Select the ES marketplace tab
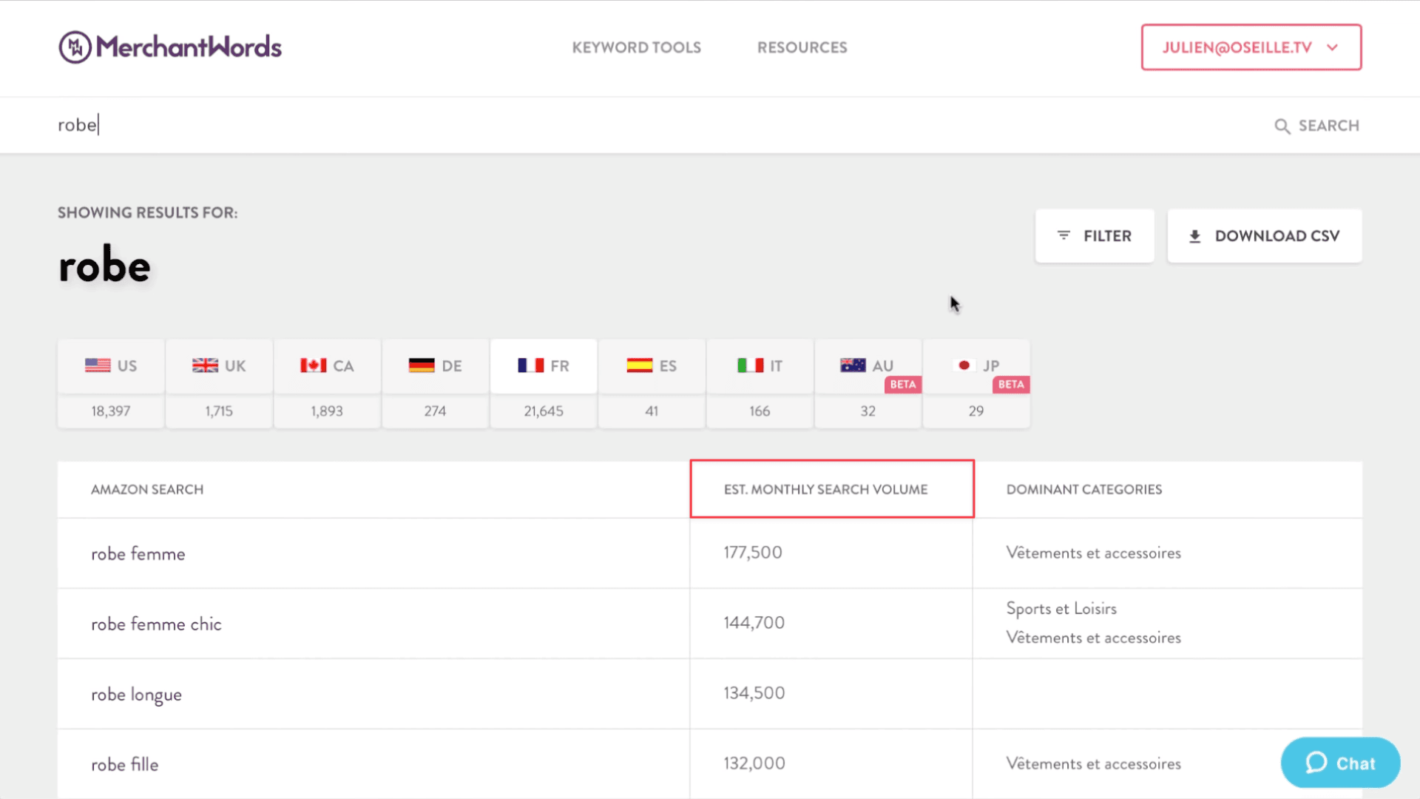The height and width of the screenshot is (799, 1420). click(652, 365)
